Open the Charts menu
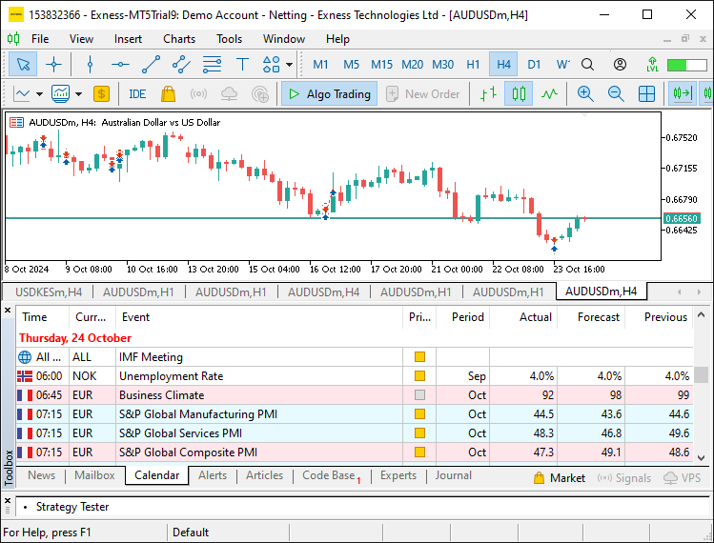 pos(179,39)
